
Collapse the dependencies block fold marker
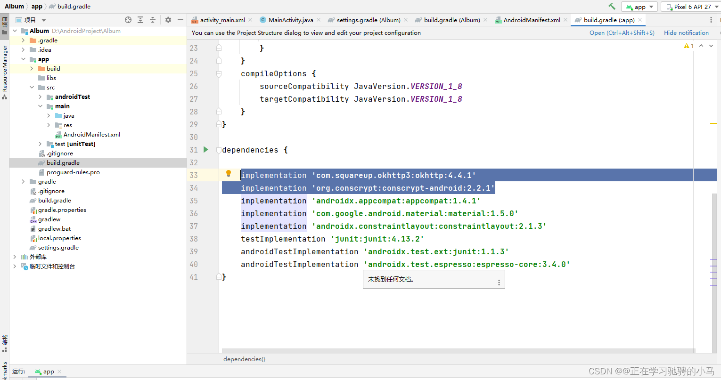[x=219, y=150]
